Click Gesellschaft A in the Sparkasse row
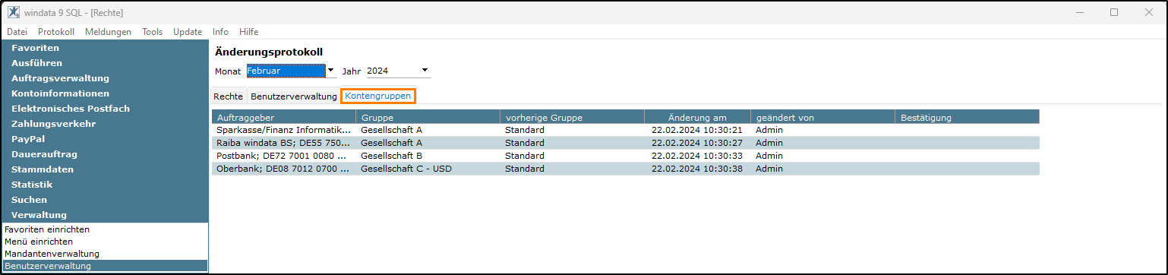 [x=392, y=130]
